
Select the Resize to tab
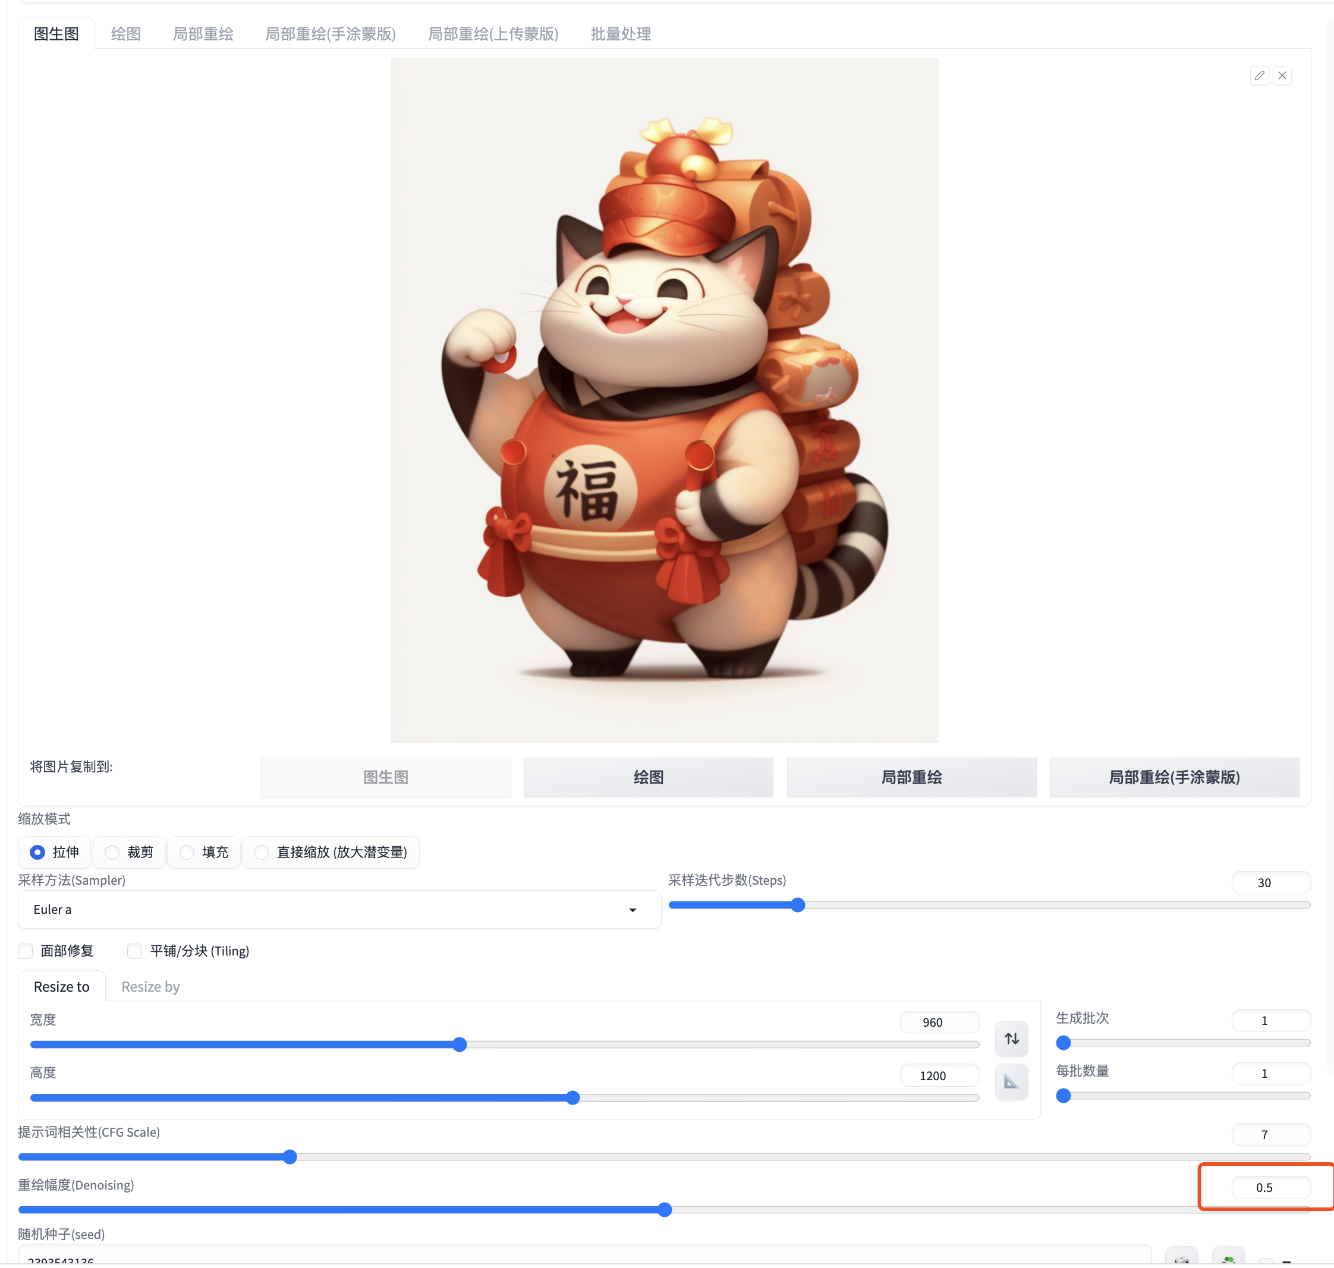(x=61, y=987)
